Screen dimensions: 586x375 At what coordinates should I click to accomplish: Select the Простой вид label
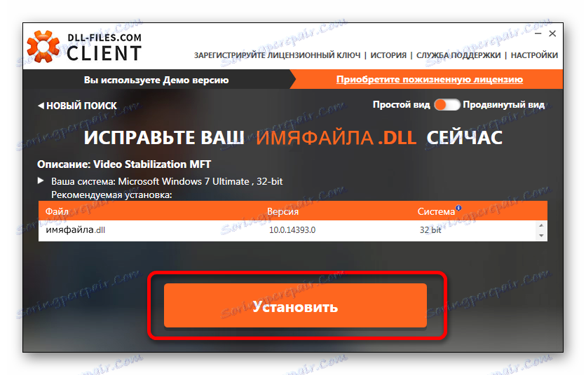[402, 105]
